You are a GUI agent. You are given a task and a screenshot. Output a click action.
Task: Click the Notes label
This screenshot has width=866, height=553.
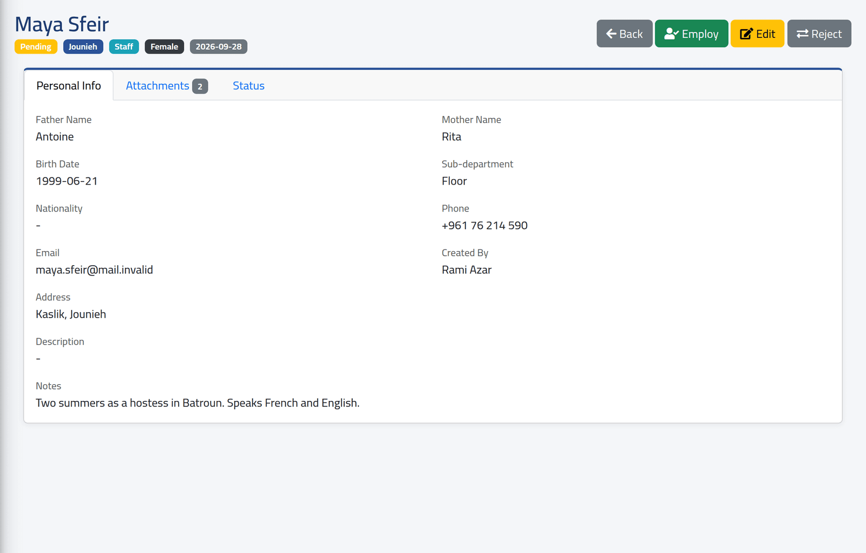tap(48, 386)
